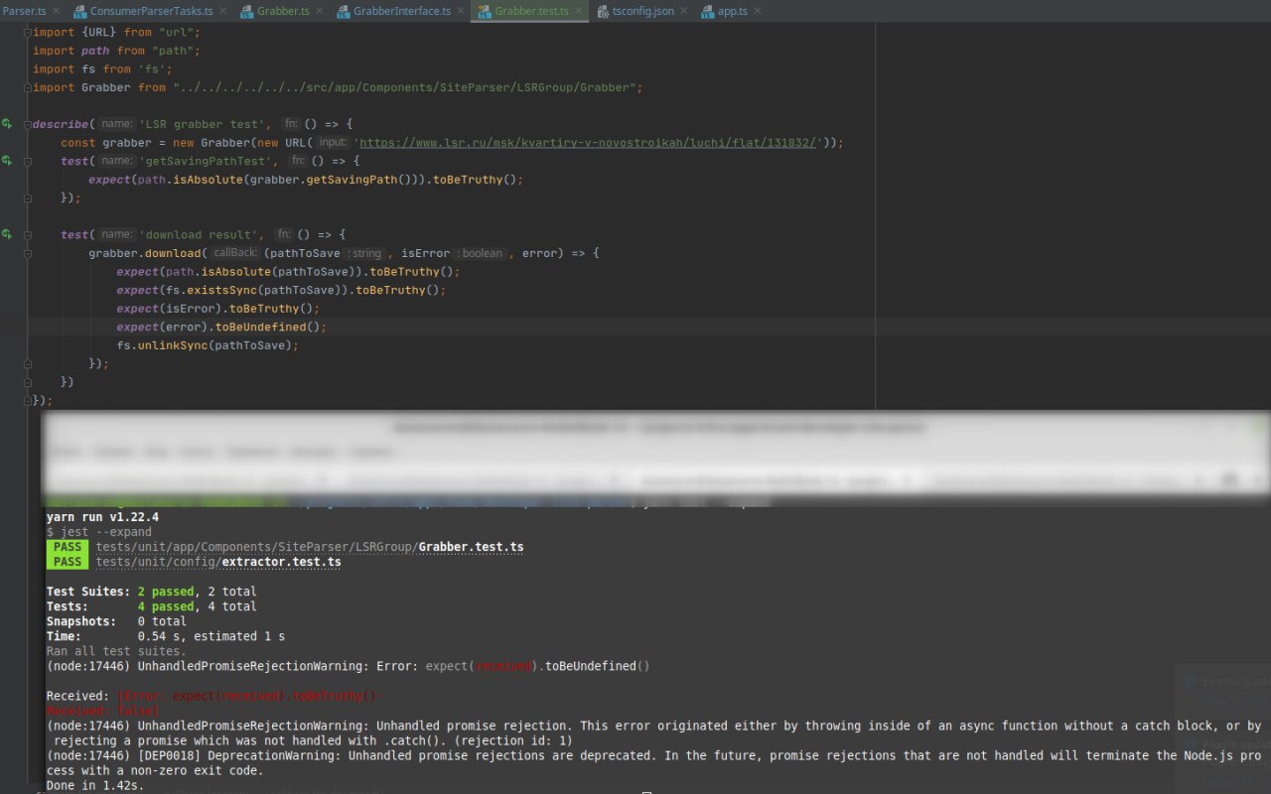The image size is (1271, 794).
Task: Close the Parser.ts tab
Action: 55,11
